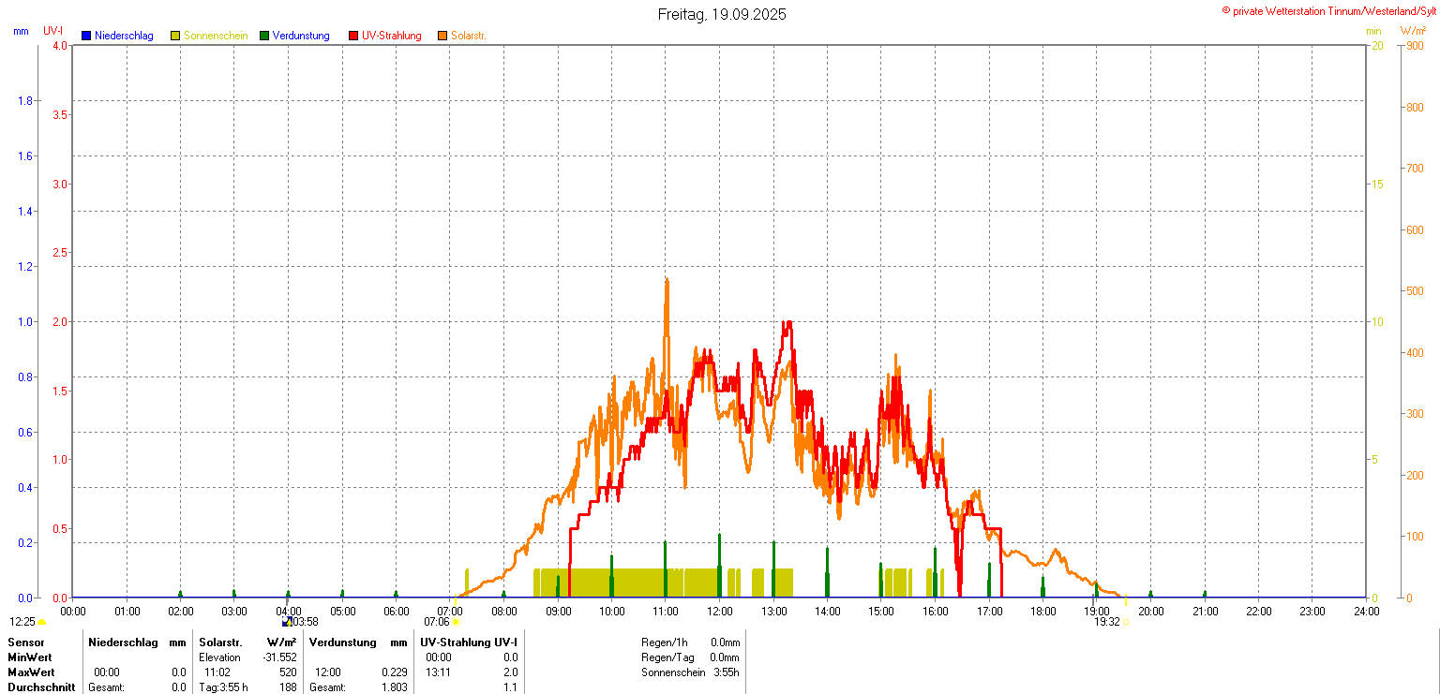1440x694 pixels.
Task: Click the W/m² axis unit label
Action: click(x=1413, y=31)
